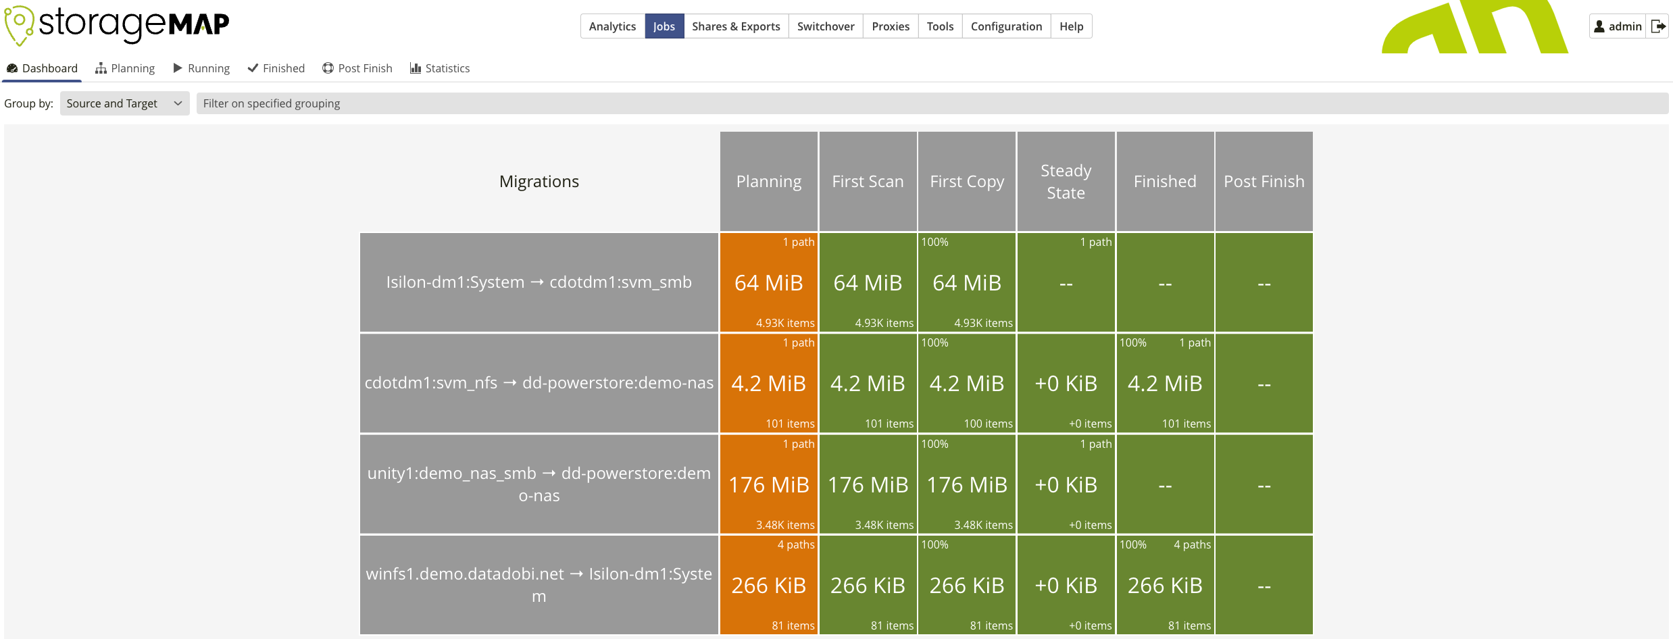Switch to the Switchover tab
The height and width of the screenshot is (639, 1673).
(825, 26)
